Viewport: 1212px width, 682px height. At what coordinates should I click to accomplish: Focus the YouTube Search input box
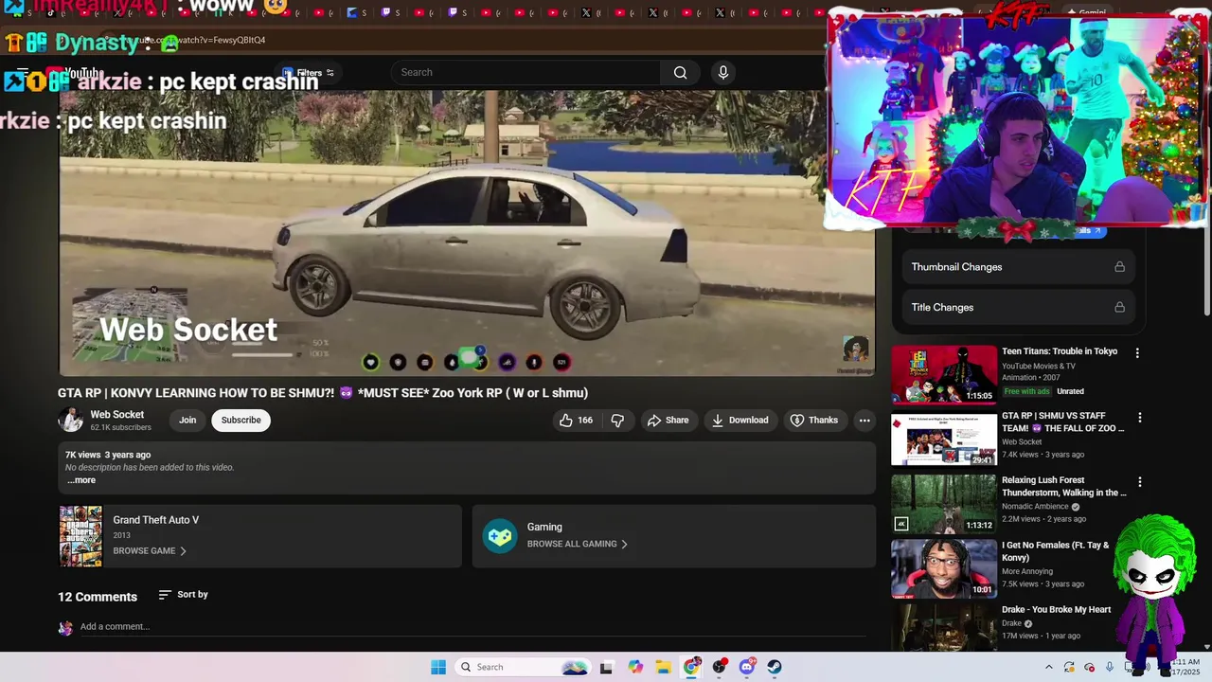pos(526,72)
